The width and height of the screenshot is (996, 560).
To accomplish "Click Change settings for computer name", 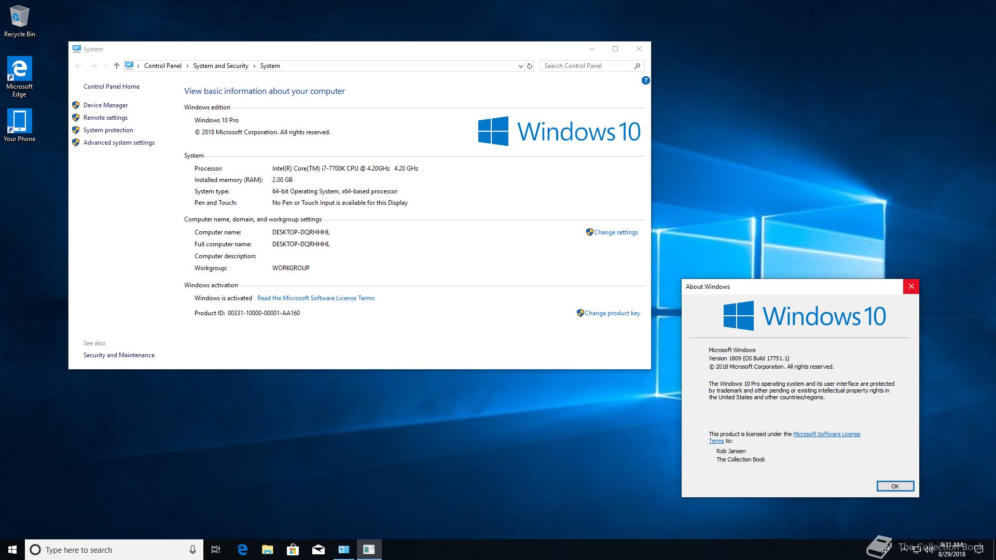I will click(x=616, y=232).
